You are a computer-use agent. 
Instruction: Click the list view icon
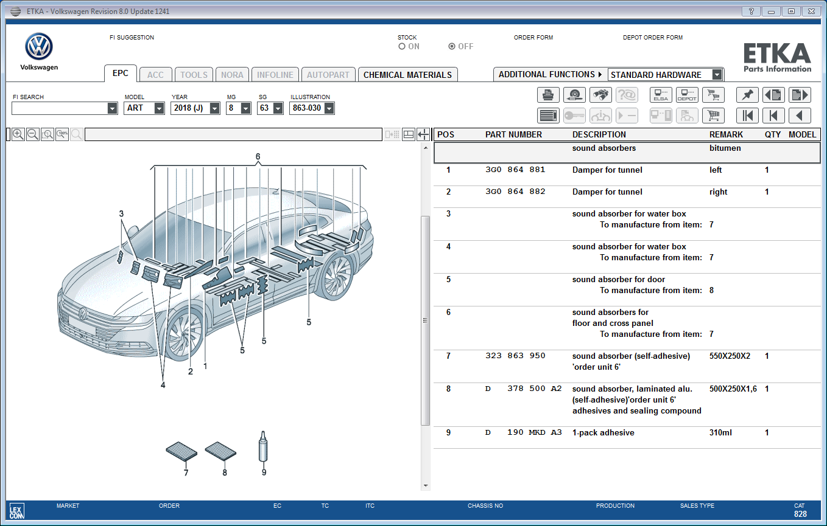tap(549, 116)
